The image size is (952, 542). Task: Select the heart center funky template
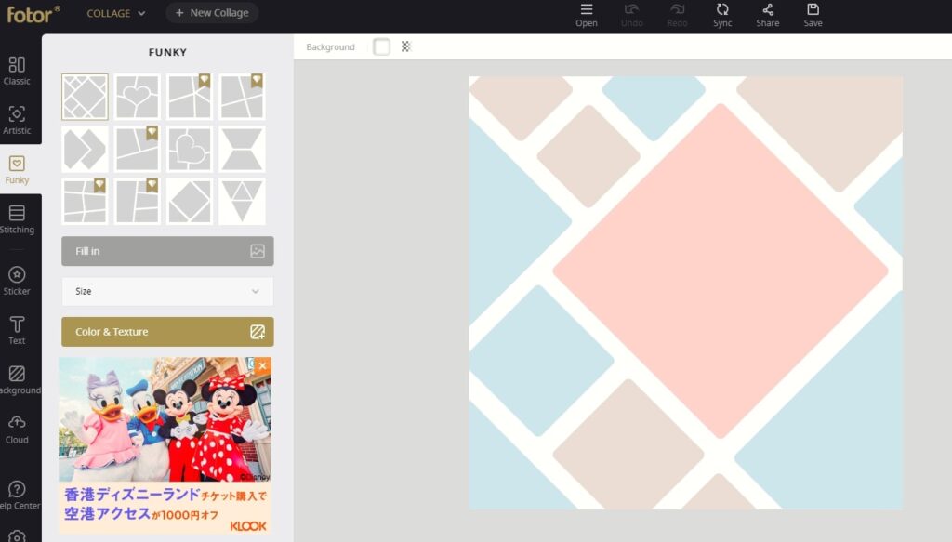tap(138, 97)
